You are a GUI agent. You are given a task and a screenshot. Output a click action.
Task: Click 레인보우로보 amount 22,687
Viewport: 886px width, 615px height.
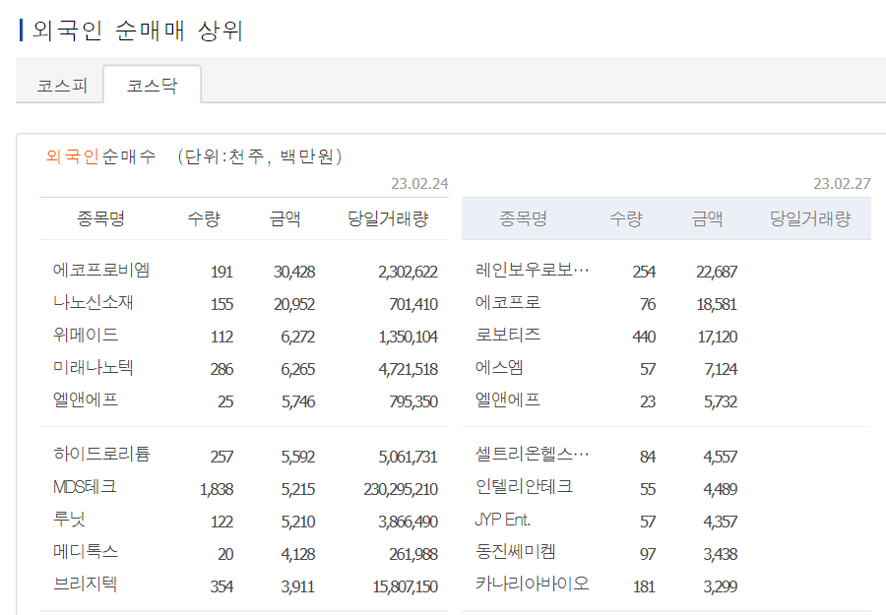[x=717, y=273]
